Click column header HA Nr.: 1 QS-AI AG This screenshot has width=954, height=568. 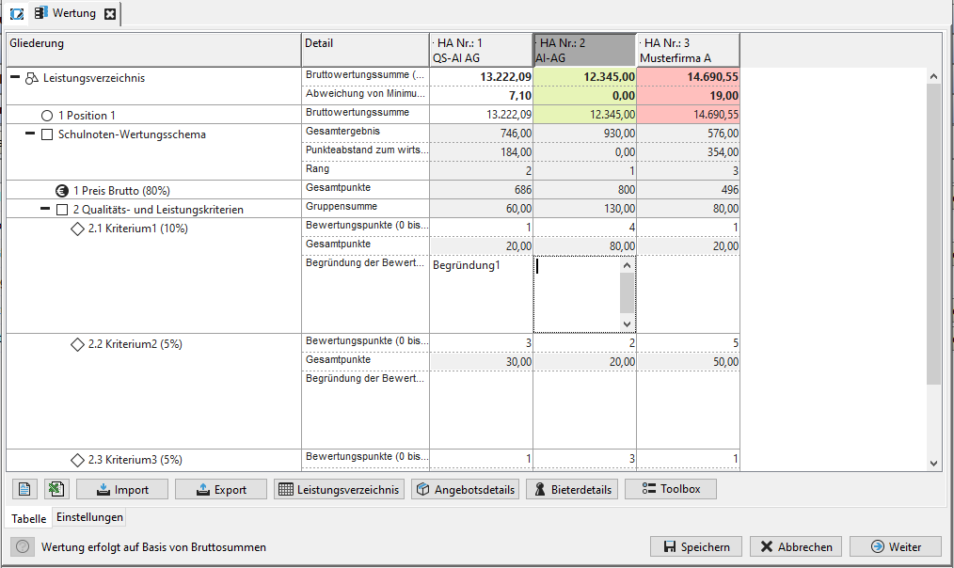tap(482, 50)
